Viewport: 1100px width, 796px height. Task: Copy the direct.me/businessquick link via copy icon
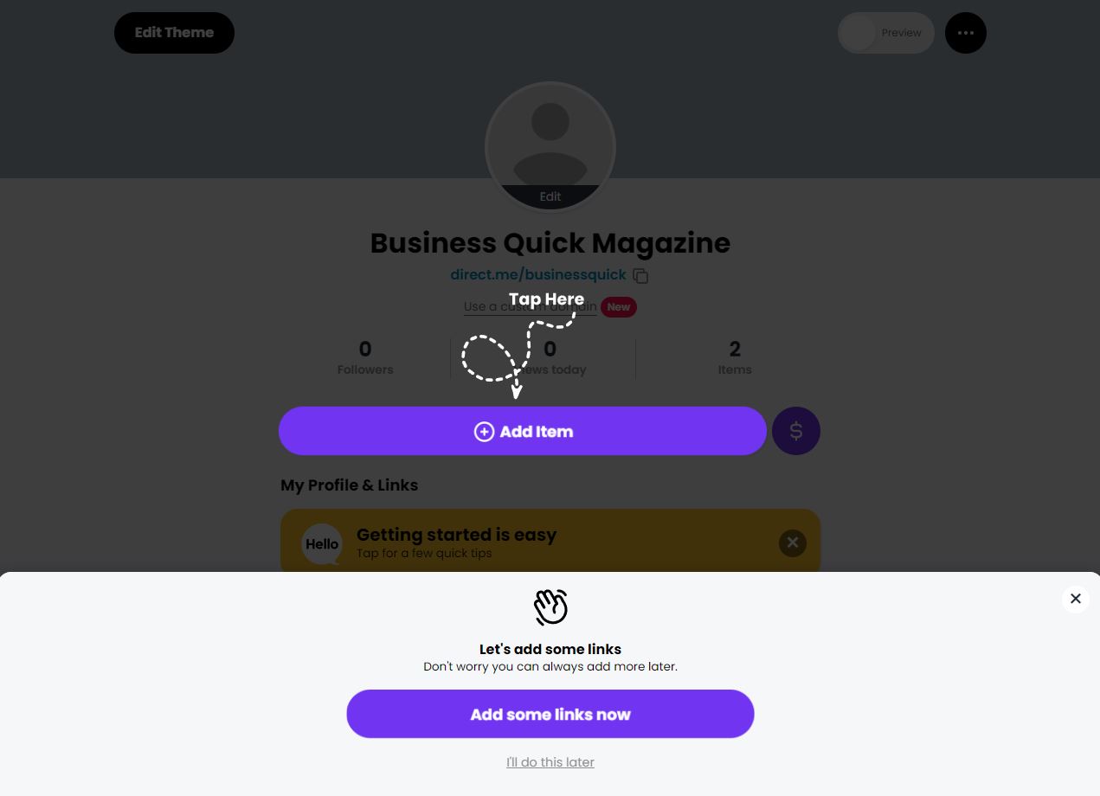[640, 276]
